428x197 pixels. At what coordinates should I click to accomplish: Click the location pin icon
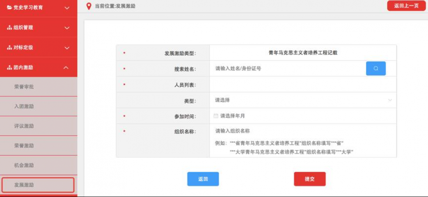(89, 6)
